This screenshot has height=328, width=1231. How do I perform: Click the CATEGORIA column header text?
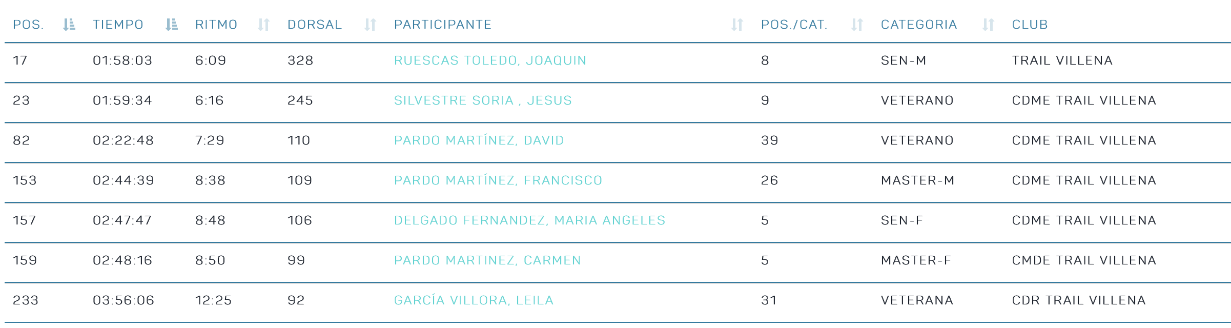coord(918,25)
